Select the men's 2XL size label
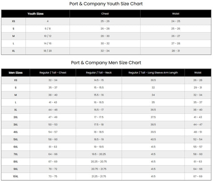Image resolution: width=213 pixels, height=182 pixels. pyautogui.click(x=16, y=117)
